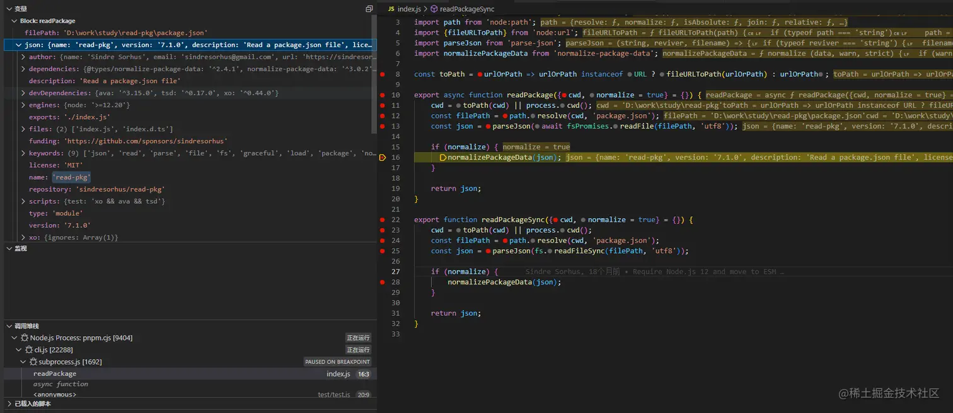Toggle the gutter breakpoint on line 22
Viewport: 953px width, 413px height.
(x=382, y=219)
